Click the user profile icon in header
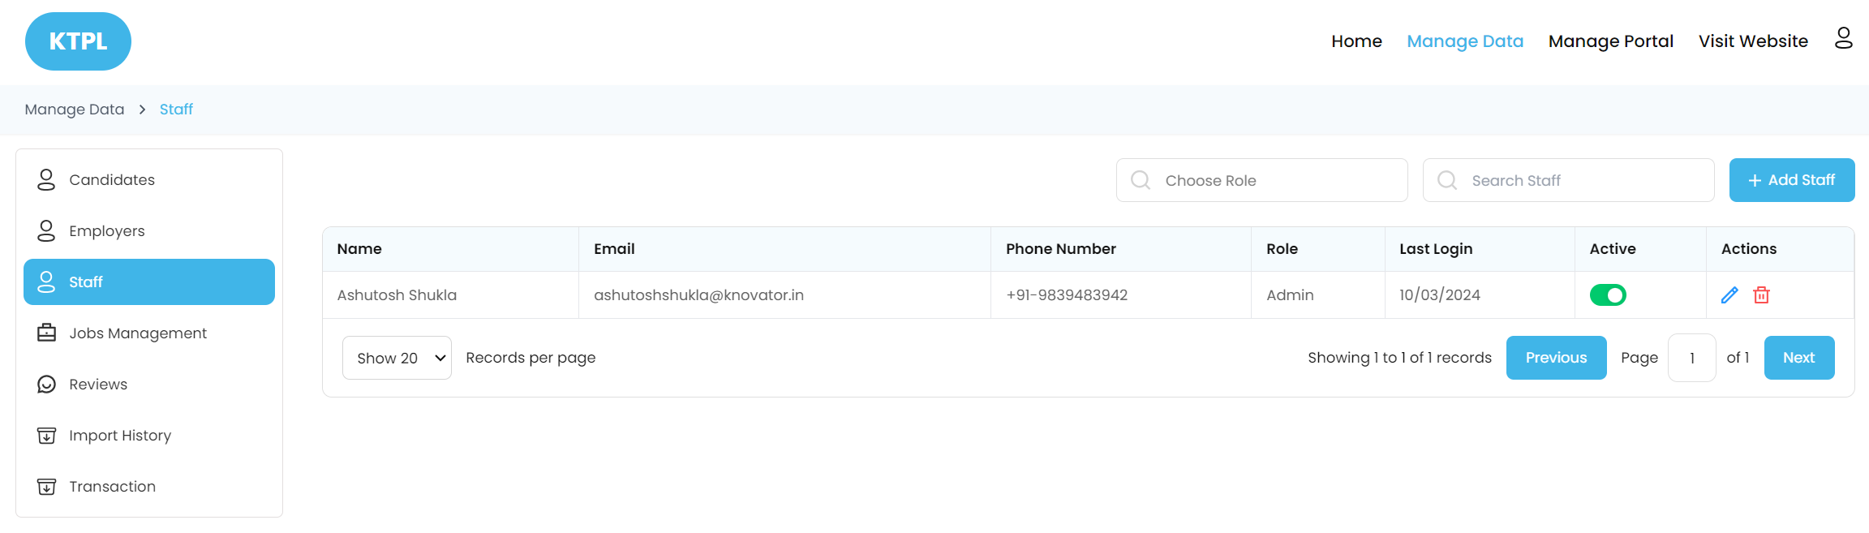The height and width of the screenshot is (533, 1869). coord(1843,38)
